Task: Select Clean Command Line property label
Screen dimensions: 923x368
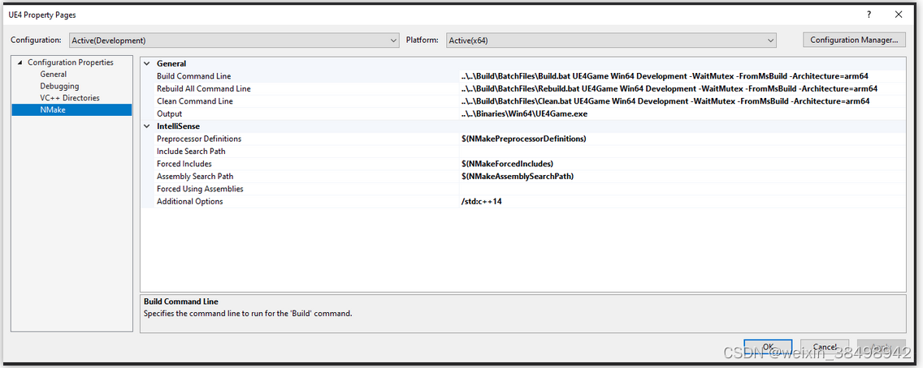Action: [x=194, y=101]
